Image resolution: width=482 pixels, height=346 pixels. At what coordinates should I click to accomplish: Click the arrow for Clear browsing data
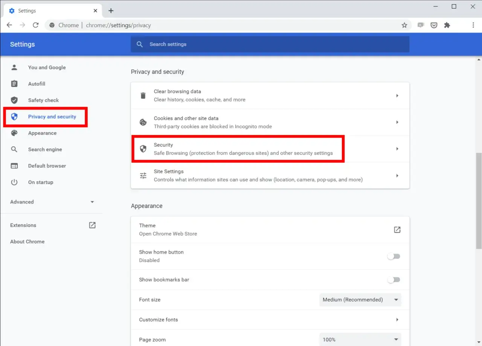point(397,96)
